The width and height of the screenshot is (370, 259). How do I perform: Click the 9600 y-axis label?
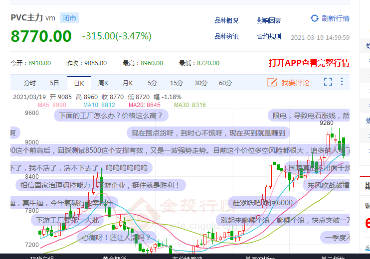(32, 113)
